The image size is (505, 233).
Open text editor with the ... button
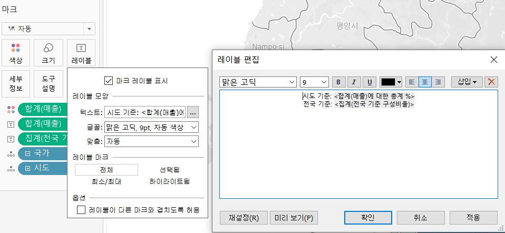coord(193,112)
